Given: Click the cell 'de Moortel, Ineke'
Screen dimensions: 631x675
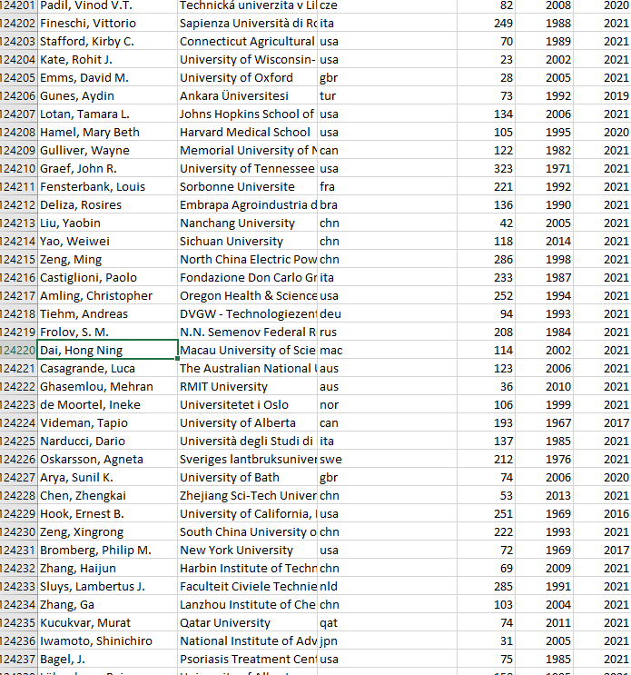Looking at the screenshot, I should point(107,404).
